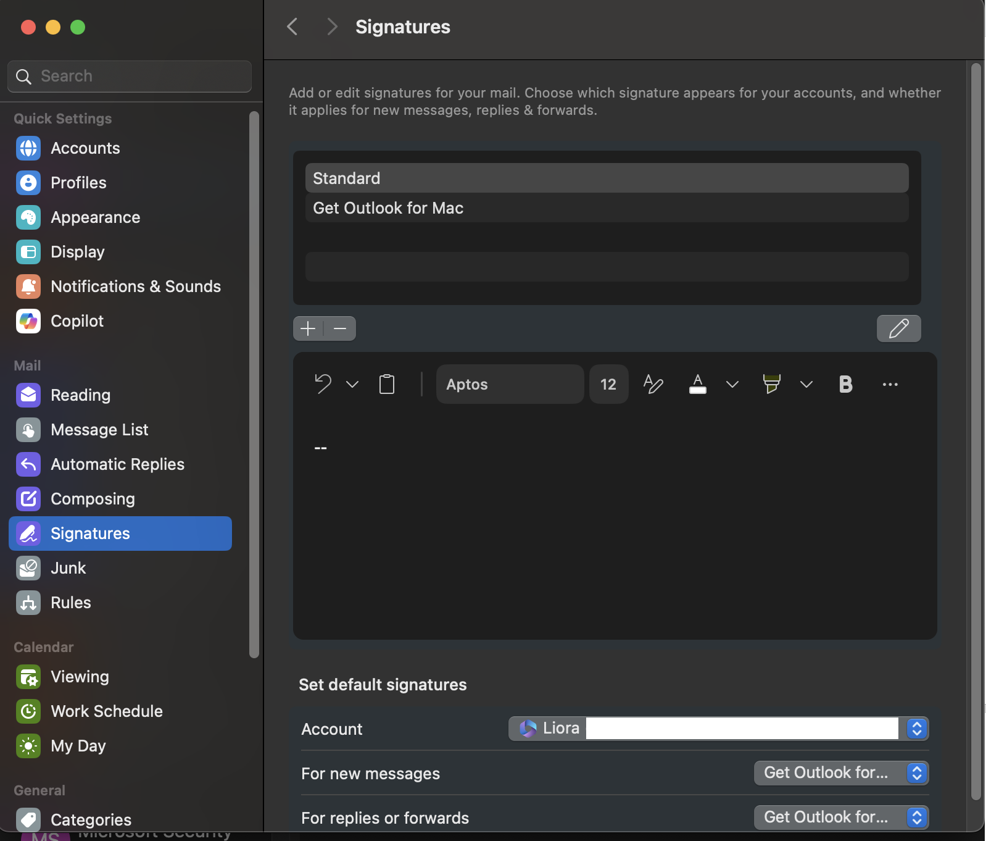The height and width of the screenshot is (841, 986).
Task: Click the undo icon in signature editor
Action: 323,384
